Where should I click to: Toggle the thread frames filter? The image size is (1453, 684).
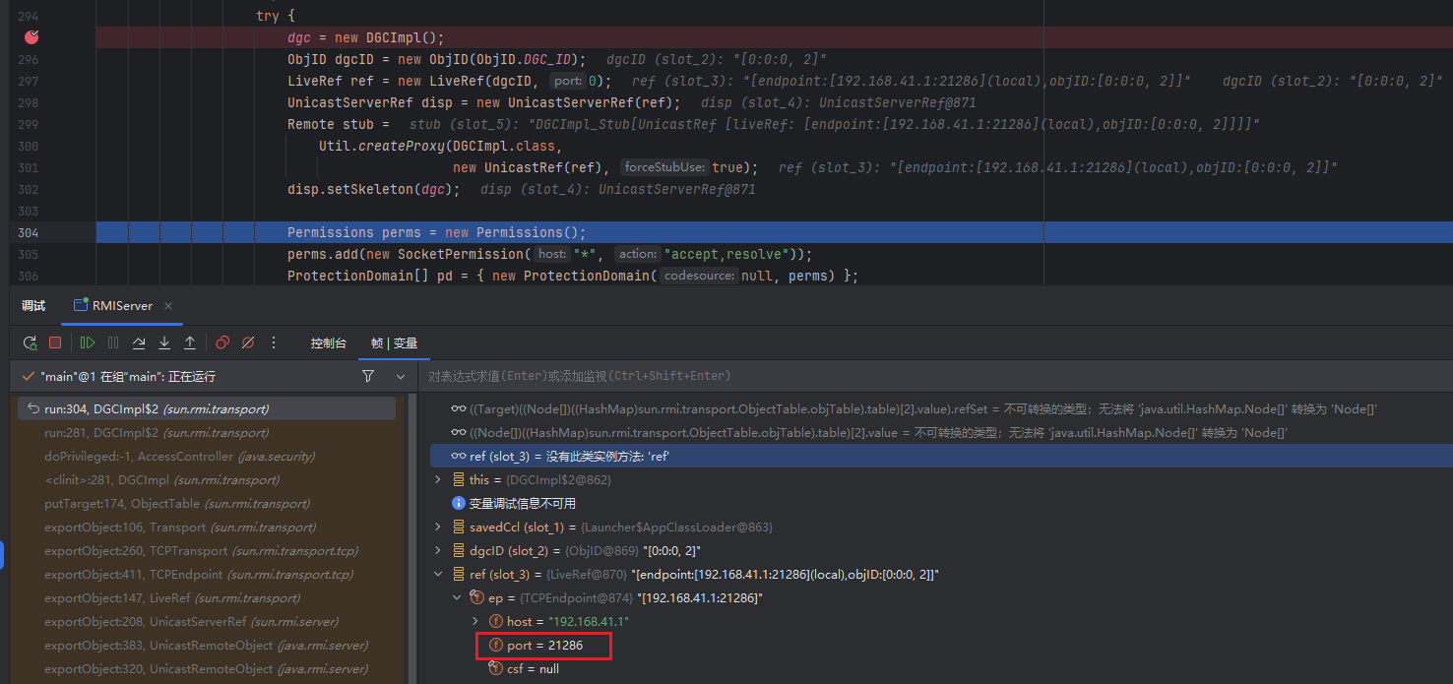[368, 376]
